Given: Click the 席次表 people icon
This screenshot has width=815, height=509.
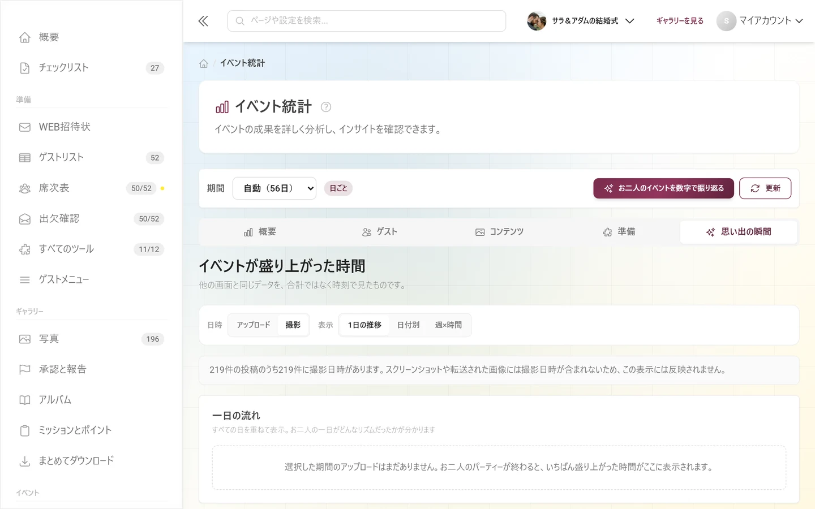Looking at the screenshot, I should point(25,188).
